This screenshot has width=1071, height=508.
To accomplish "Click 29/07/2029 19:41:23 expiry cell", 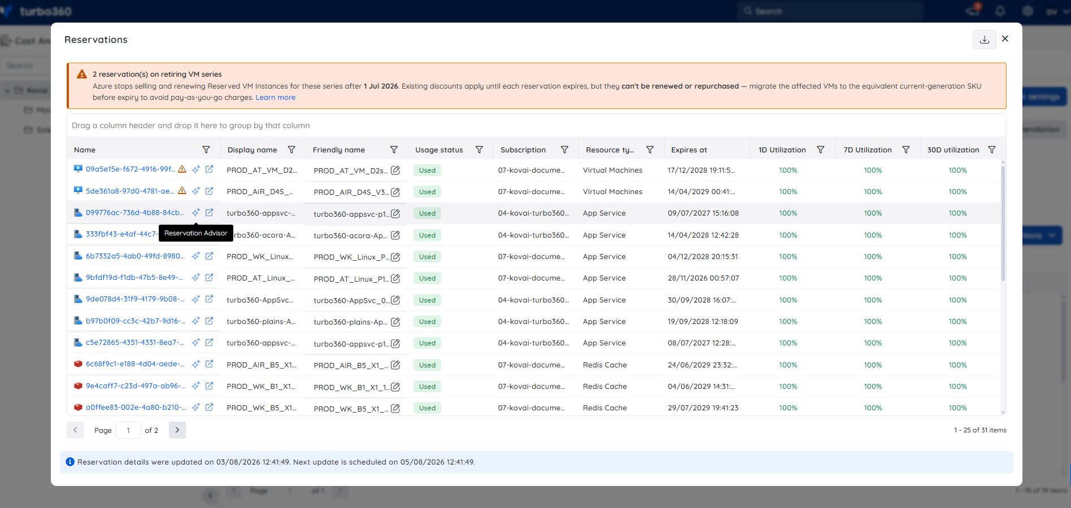I will [703, 408].
